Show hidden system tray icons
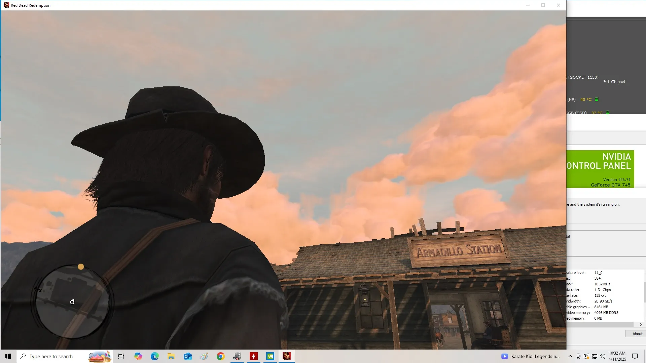 click(570, 356)
